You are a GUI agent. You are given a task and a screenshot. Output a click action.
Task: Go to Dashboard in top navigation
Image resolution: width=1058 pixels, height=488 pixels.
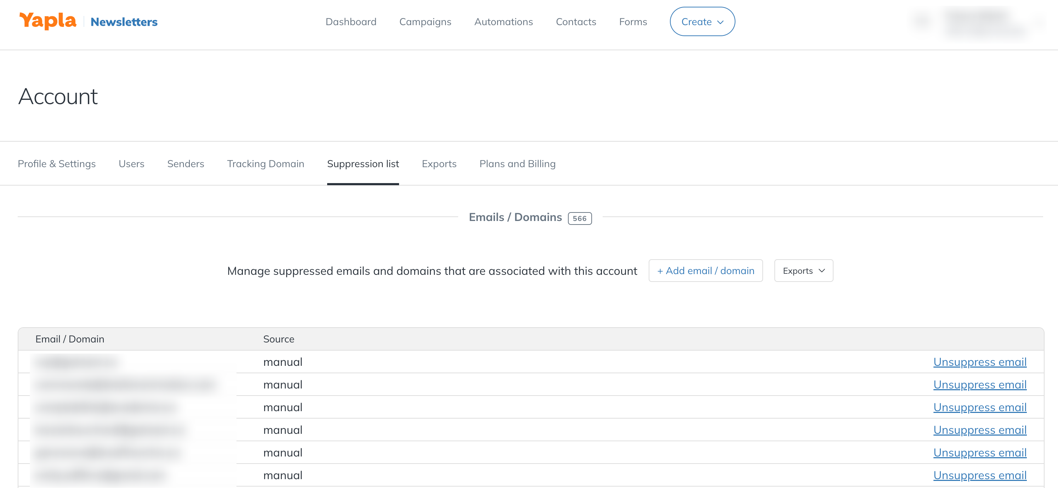coord(351,22)
